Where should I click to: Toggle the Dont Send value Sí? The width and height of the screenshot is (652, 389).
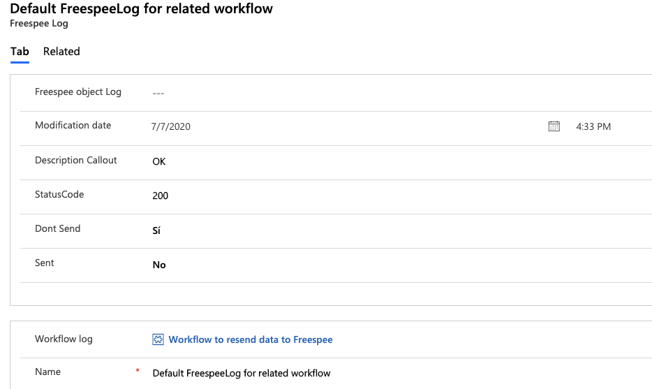pos(156,230)
